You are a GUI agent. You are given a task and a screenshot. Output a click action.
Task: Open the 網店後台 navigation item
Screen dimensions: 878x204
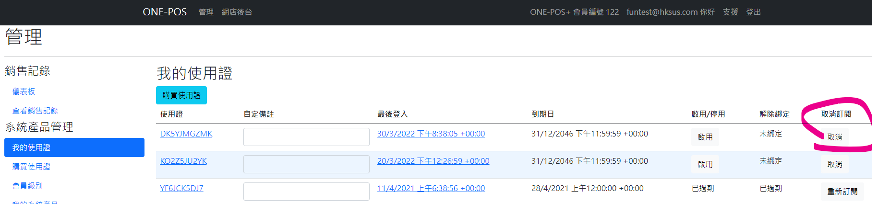click(x=237, y=12)
